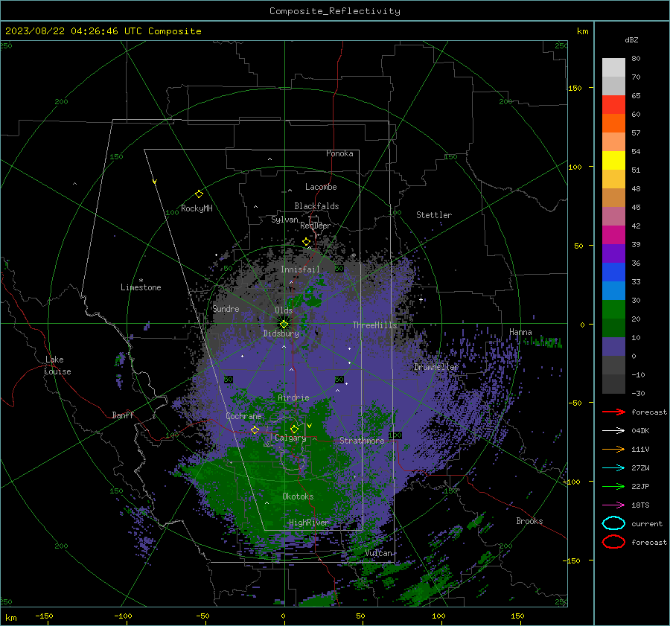Click the green 22JP arrow icon

click(613, 486)
